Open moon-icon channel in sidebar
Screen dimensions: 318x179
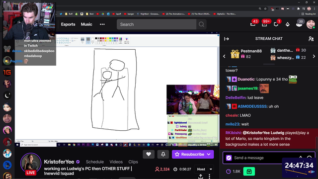click(7, 95)
